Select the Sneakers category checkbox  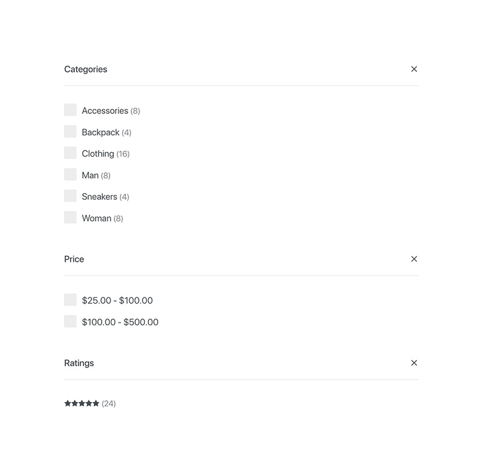70,196
